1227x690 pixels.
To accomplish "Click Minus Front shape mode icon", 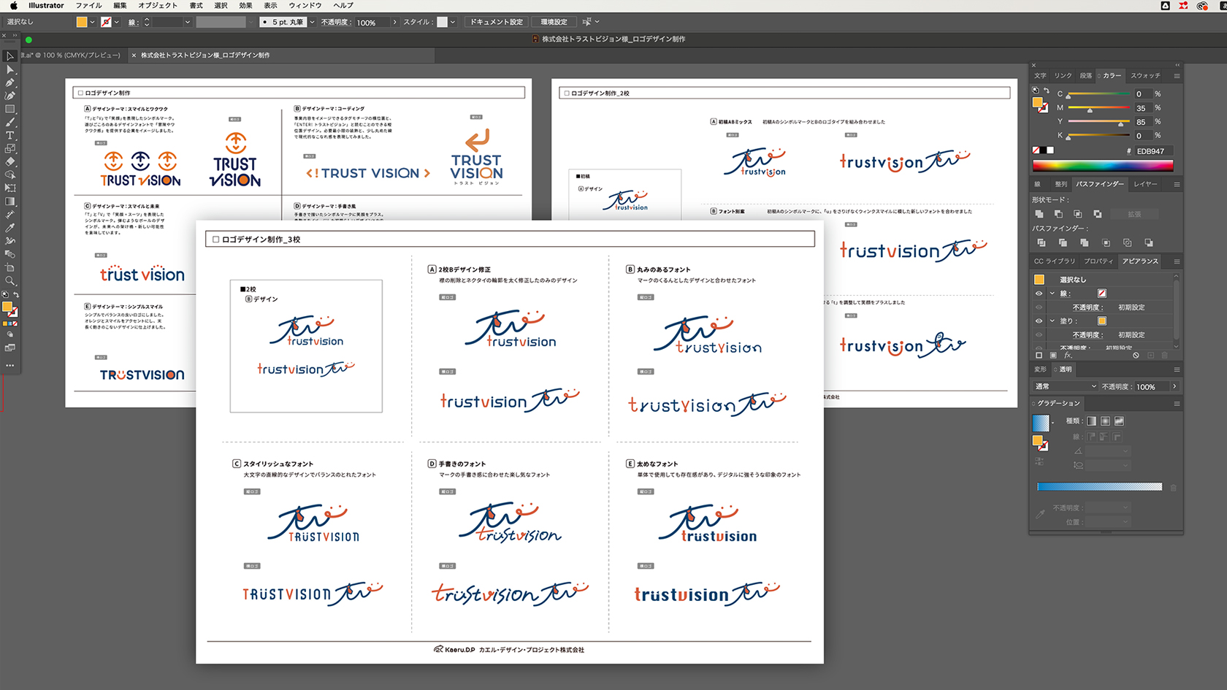I will click(1058, 214).
